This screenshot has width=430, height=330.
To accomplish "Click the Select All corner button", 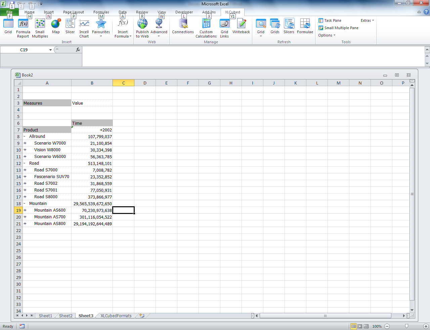I will [x=18, y=83].
